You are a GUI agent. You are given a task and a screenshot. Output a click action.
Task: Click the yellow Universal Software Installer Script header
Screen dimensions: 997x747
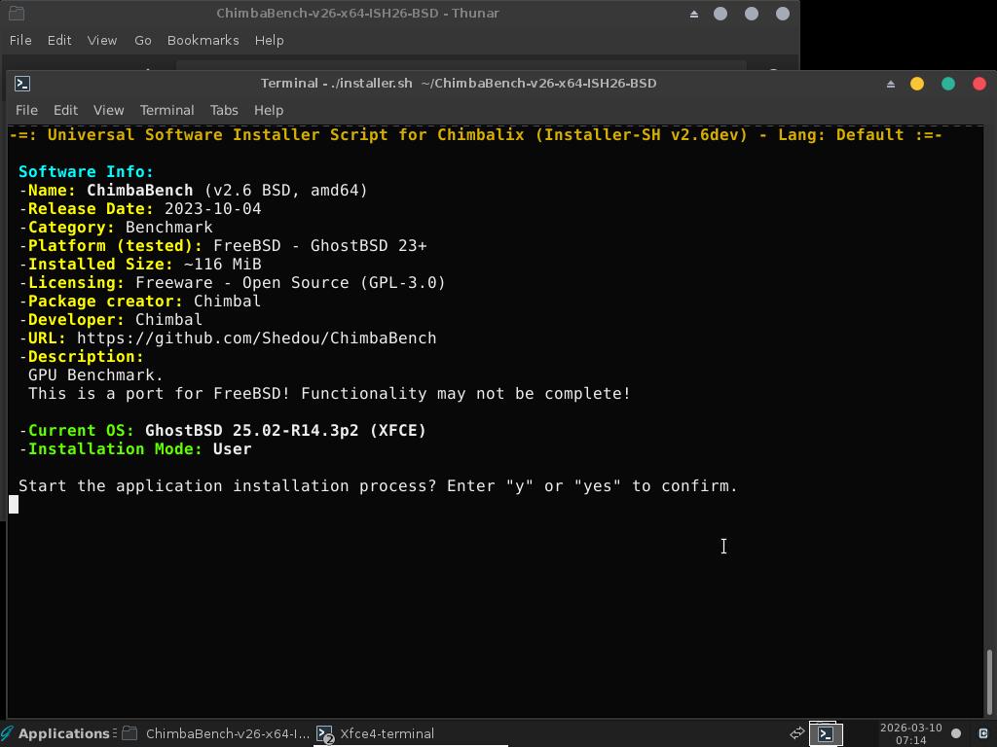[475, 134]
